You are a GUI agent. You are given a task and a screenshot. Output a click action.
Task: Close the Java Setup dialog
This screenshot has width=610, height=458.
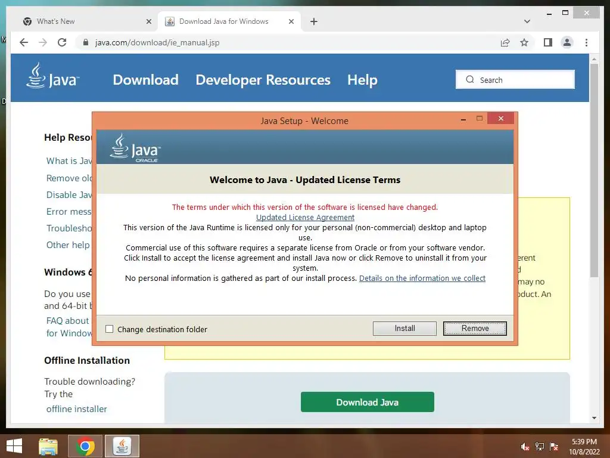click(500, 119)
